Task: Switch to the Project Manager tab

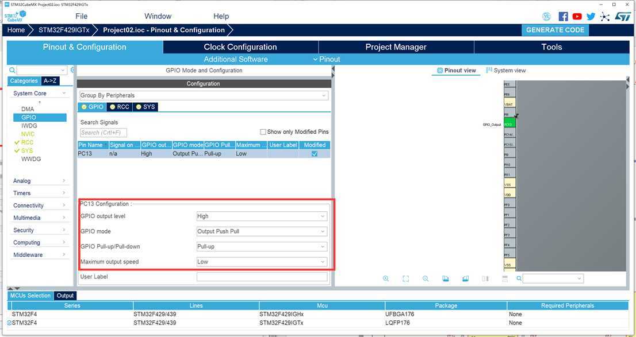Action: (x=396, y=47)
